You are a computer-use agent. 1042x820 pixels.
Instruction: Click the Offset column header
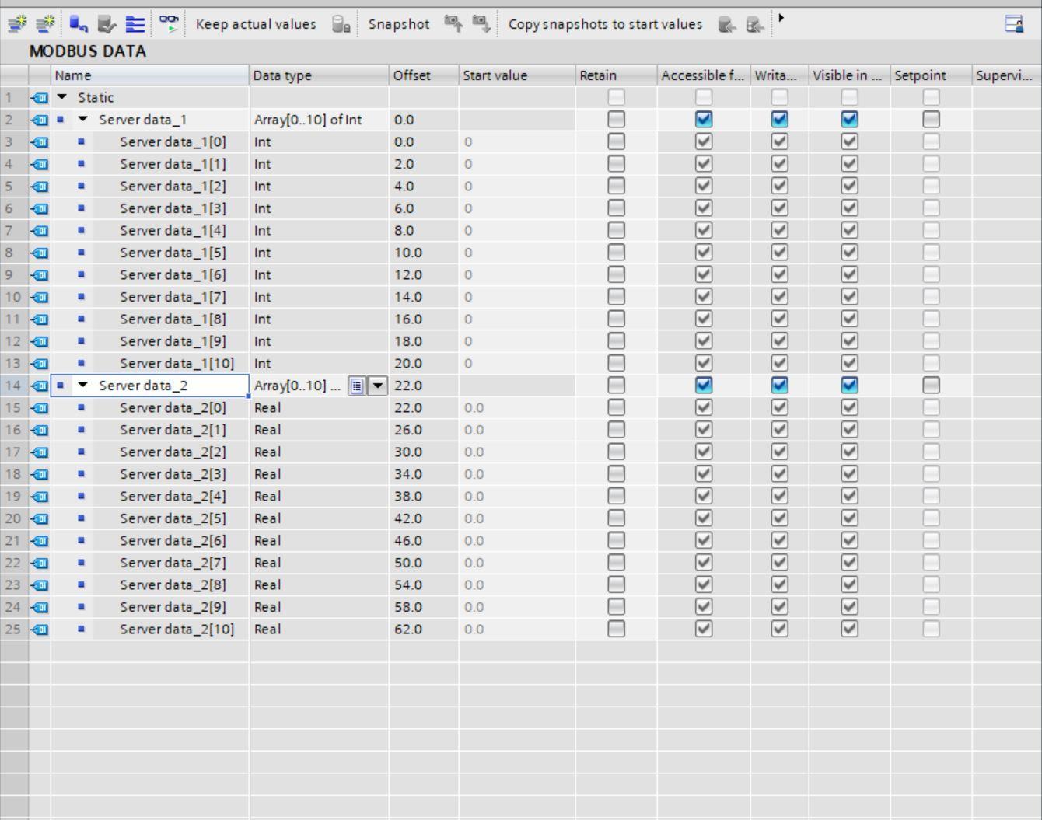424,75
